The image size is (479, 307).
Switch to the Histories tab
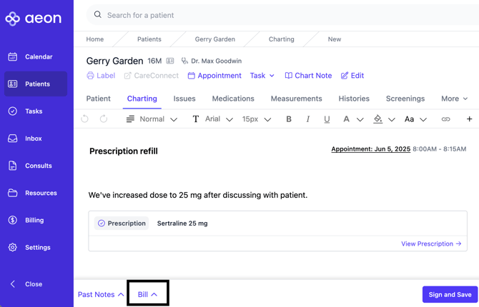[x=354, y=99]
